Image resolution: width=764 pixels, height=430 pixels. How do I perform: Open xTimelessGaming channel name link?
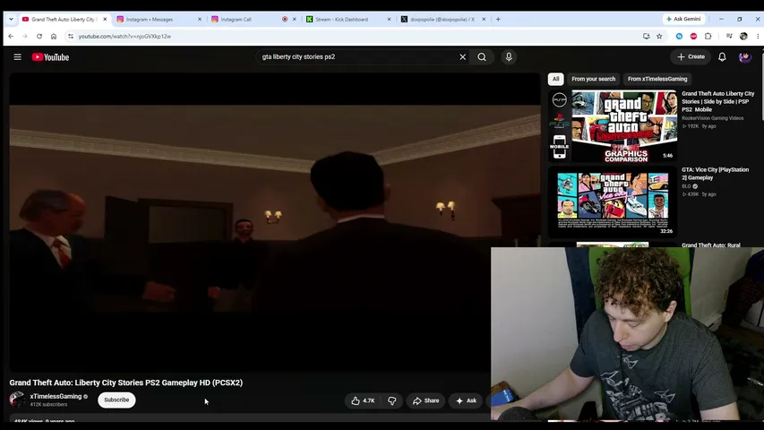click(56, 396)
